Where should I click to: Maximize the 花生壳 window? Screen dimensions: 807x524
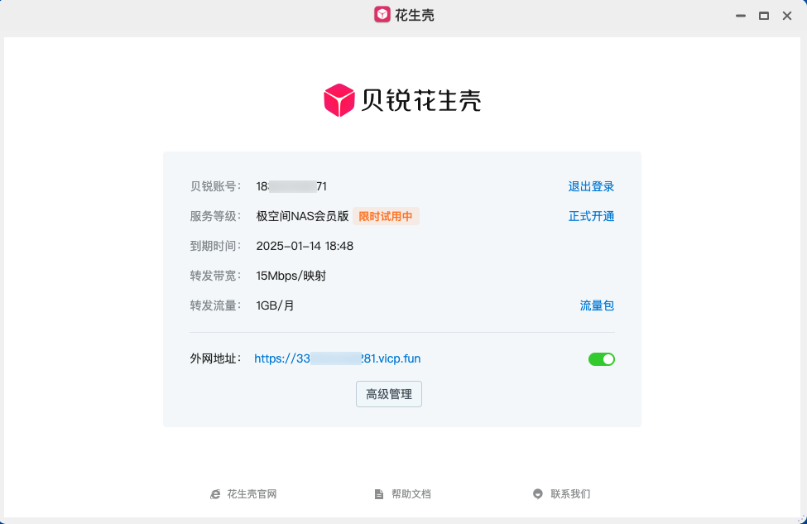point(764,16)
